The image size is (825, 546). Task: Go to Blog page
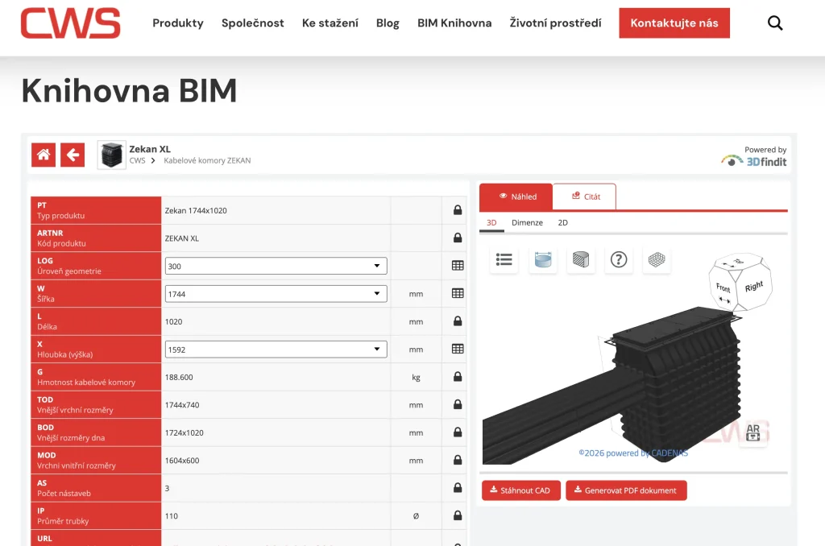tap(388, 23)
